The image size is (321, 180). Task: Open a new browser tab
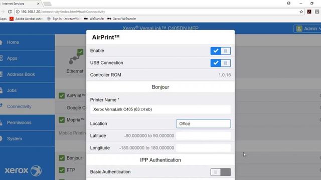(48, 4)
